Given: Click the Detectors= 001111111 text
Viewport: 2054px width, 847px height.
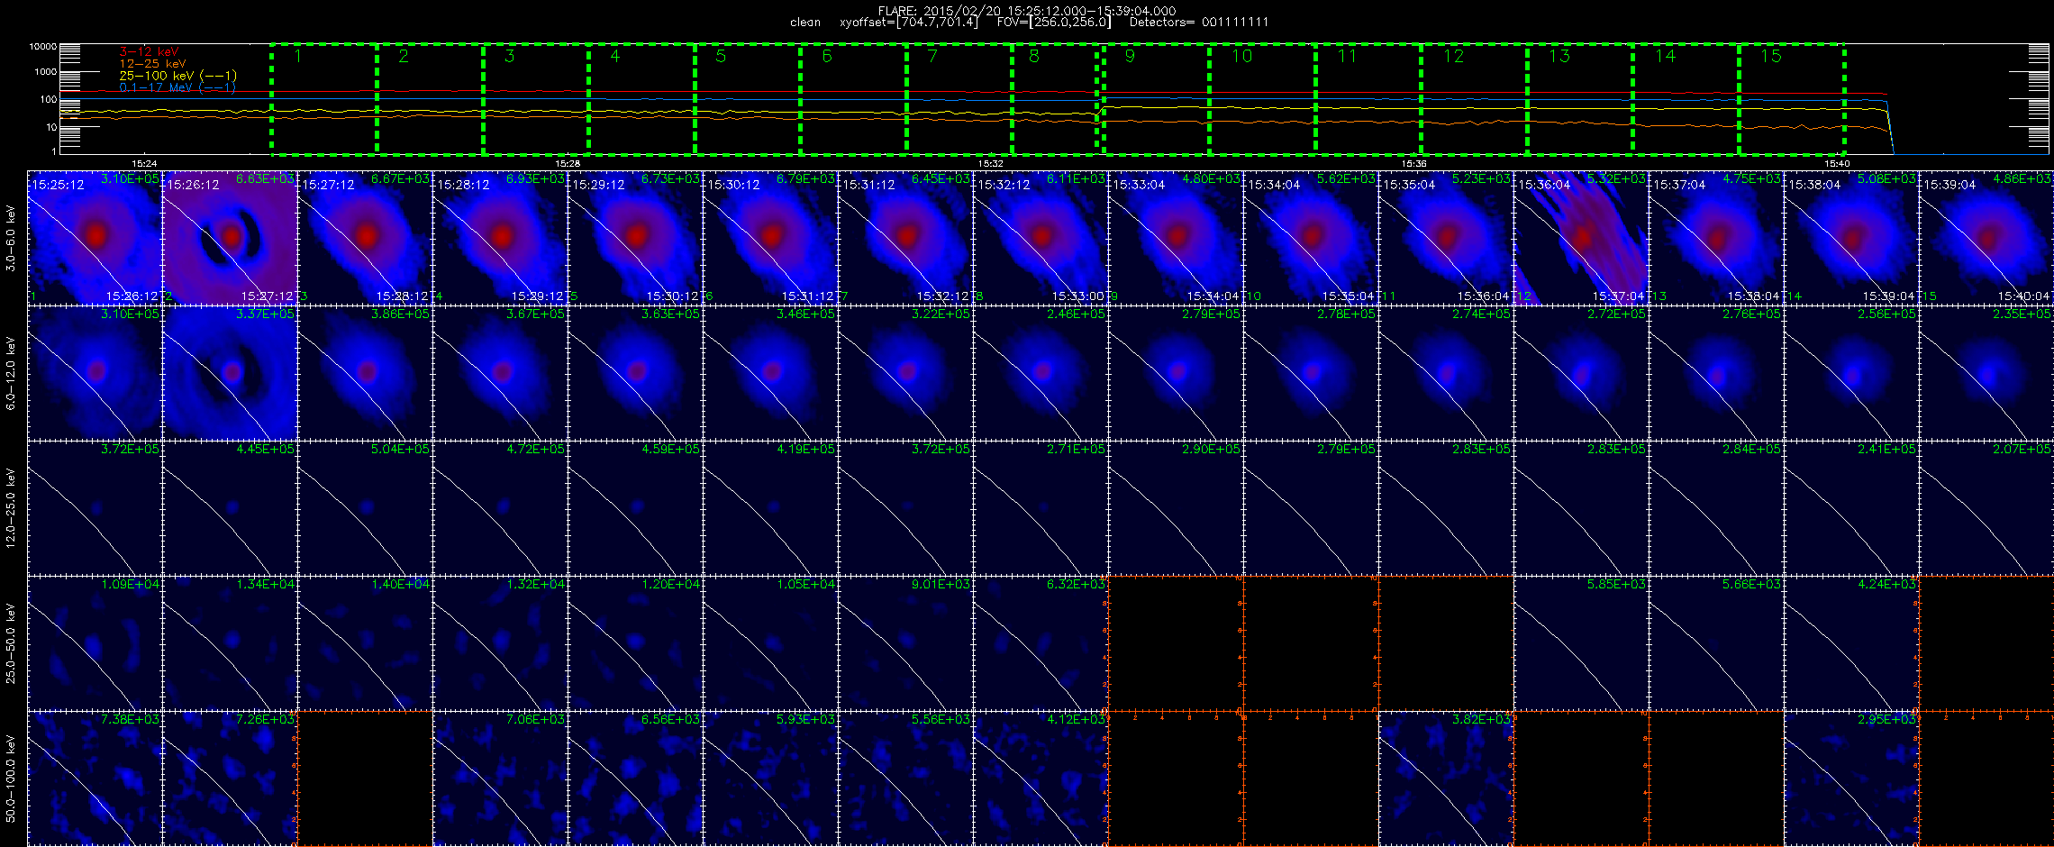Looking at the screenshot, I should (1199, 22).
